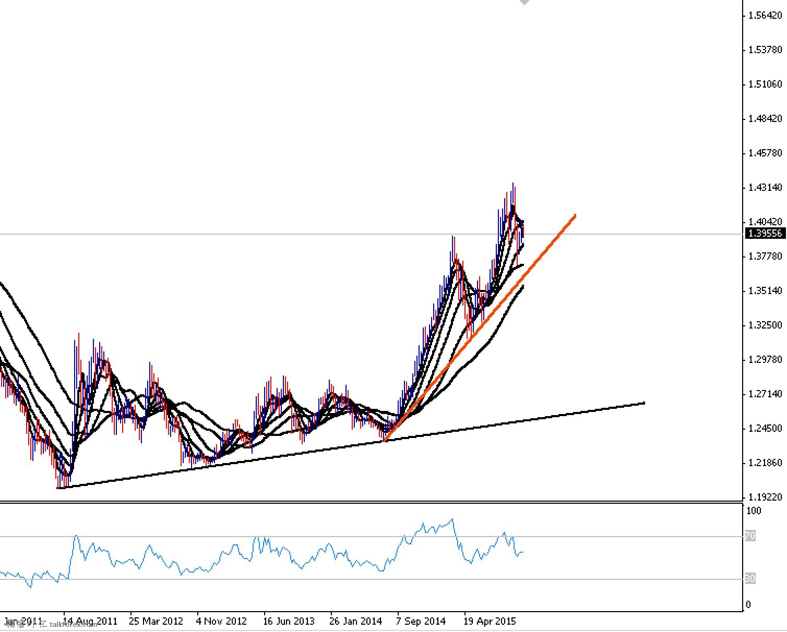This screenshot has height=632, width=787.
Task: Click the 1.29780 price axis label
Action: coord(765,359)
